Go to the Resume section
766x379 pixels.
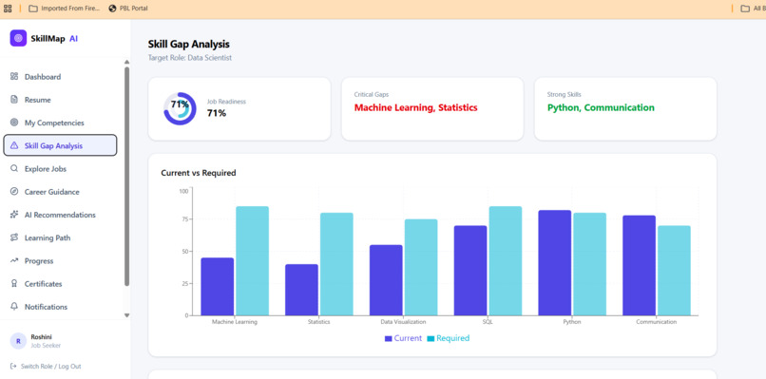point(60,100)
